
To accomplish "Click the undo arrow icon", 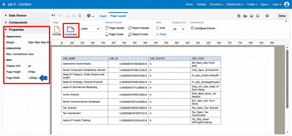I will coord(53,16).
